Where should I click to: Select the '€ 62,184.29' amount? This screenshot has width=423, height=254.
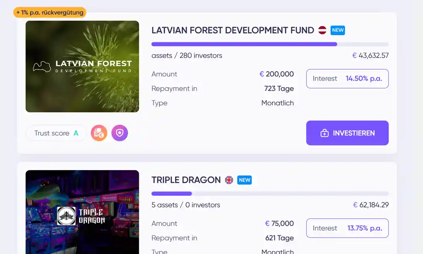pos(371,205)
